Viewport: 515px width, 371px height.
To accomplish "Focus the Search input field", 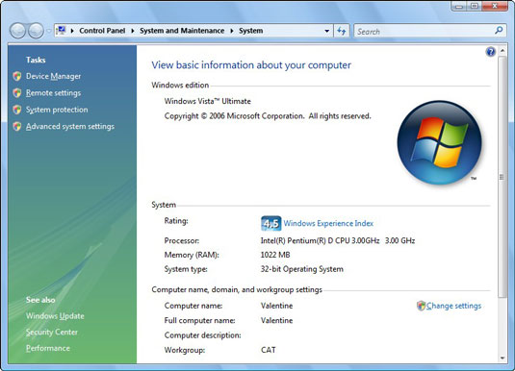I will click(x=424, y=31).
